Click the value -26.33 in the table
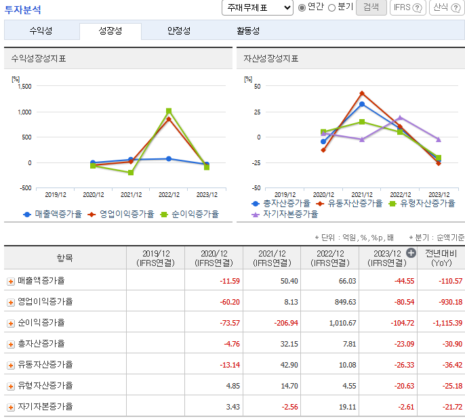This screenshot has width=465, height=419. pos(404,366)
